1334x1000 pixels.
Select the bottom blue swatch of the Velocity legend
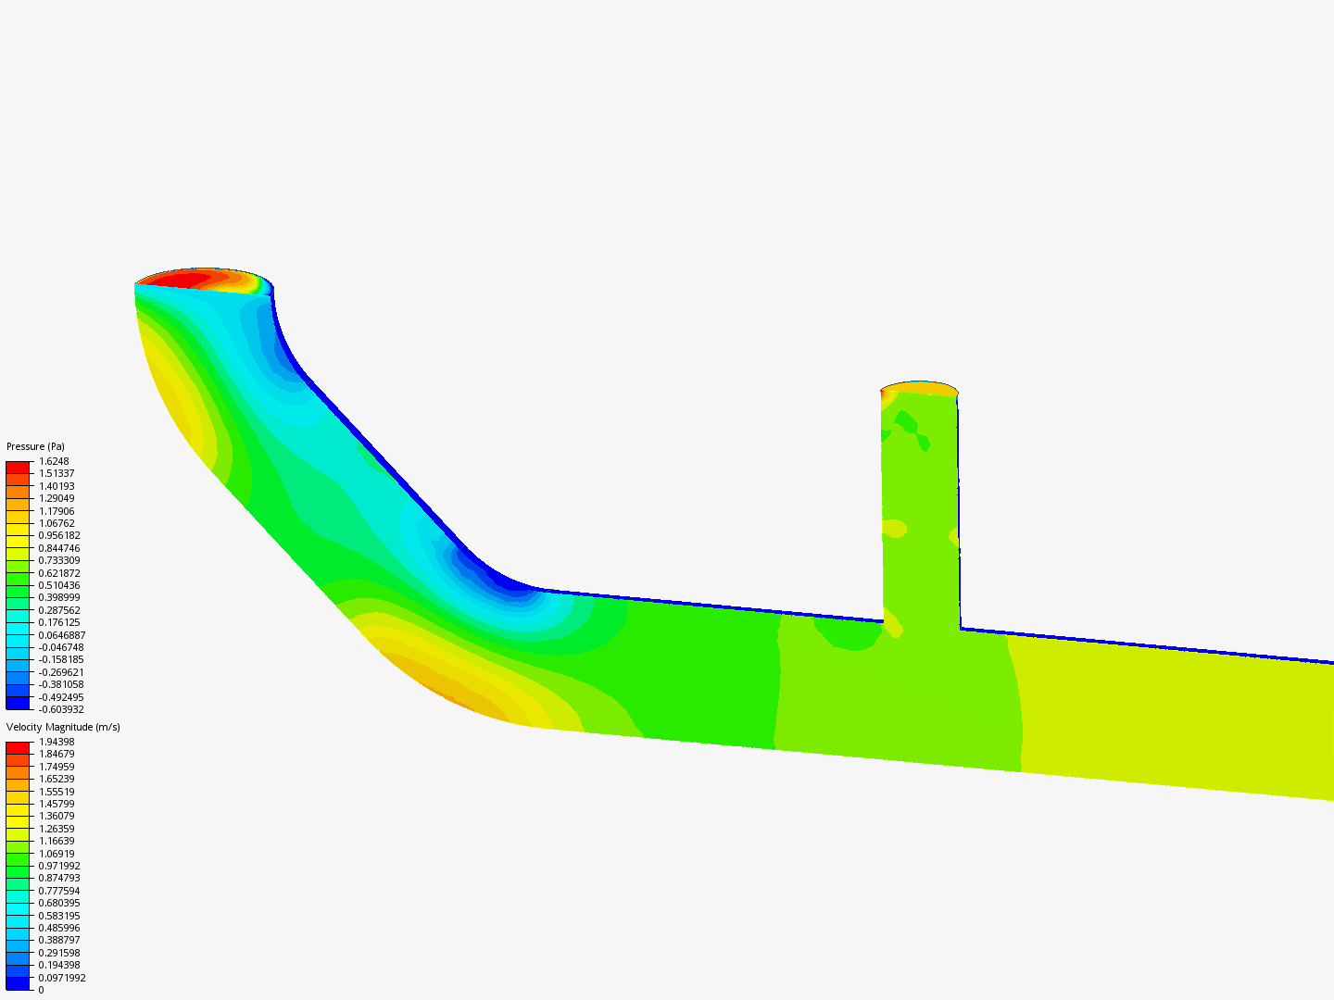point(18,983)
